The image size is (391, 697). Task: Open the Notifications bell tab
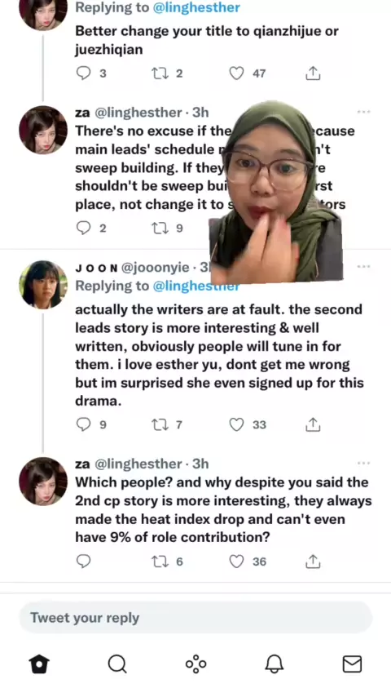pyautogui.click(x=274, y=664)
